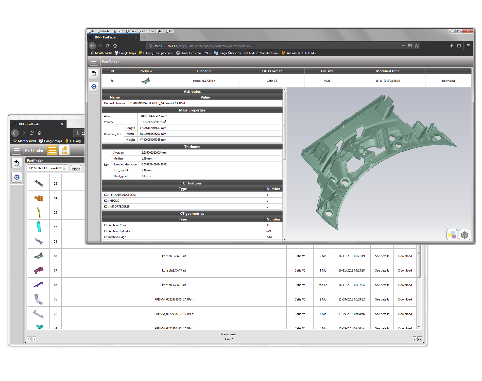482x381 pixels.
Task: Click See details for konsole2.CATPart
Action: coord(382,271)
